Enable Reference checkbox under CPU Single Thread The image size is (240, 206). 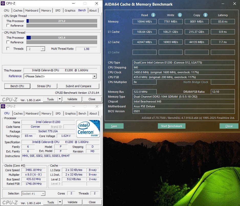(x=8, y=25)
